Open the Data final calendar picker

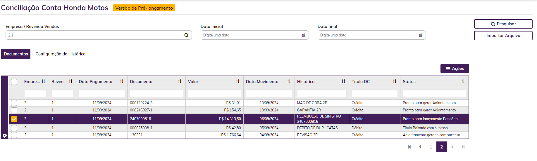point(421,35)
